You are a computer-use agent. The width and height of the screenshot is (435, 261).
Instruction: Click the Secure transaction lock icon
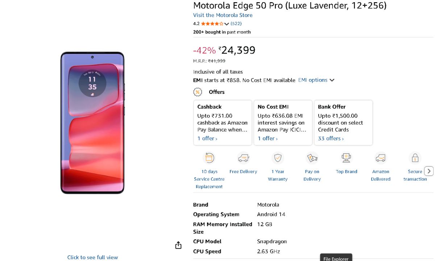(415, 158)
